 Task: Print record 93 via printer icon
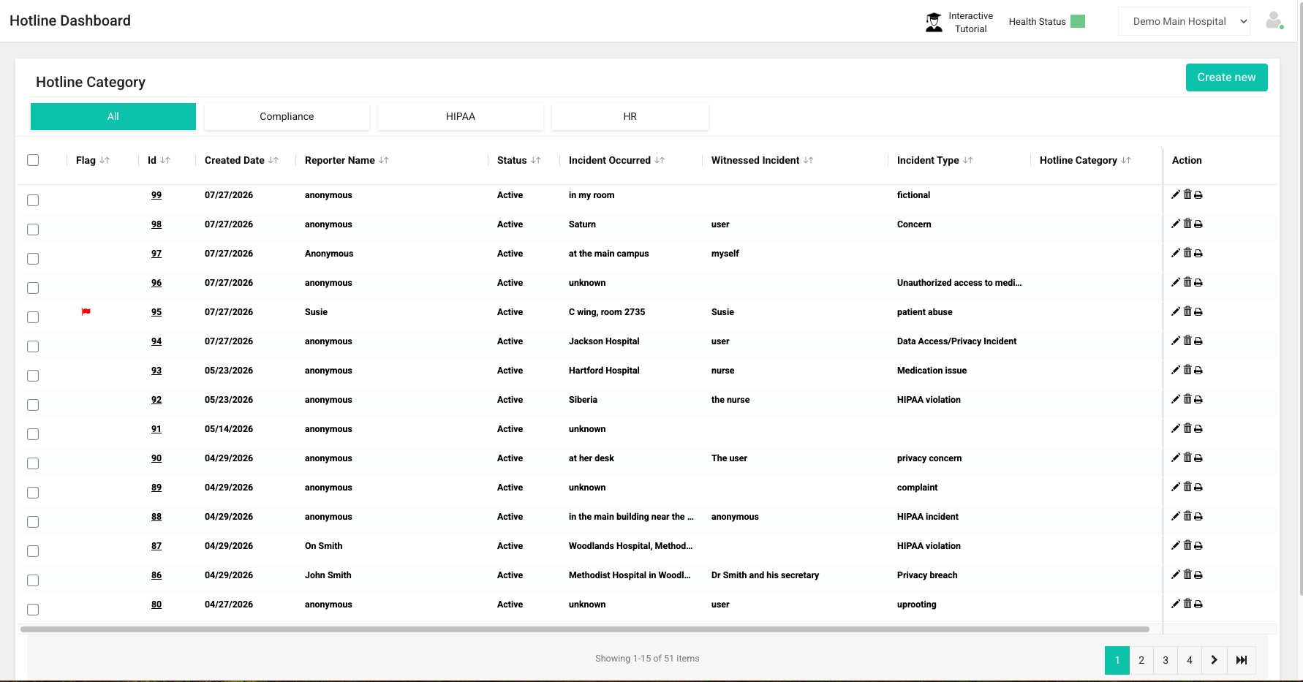(x=1198, y=371)
